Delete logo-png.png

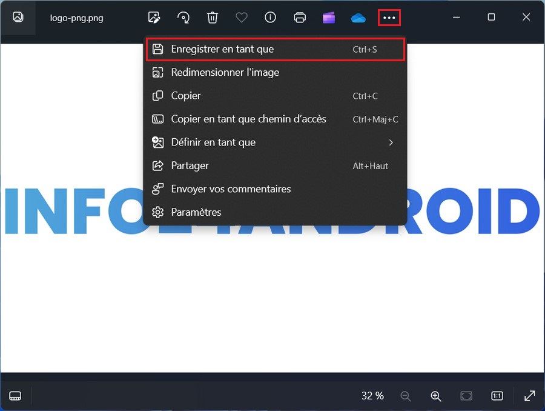coord(213,18)
